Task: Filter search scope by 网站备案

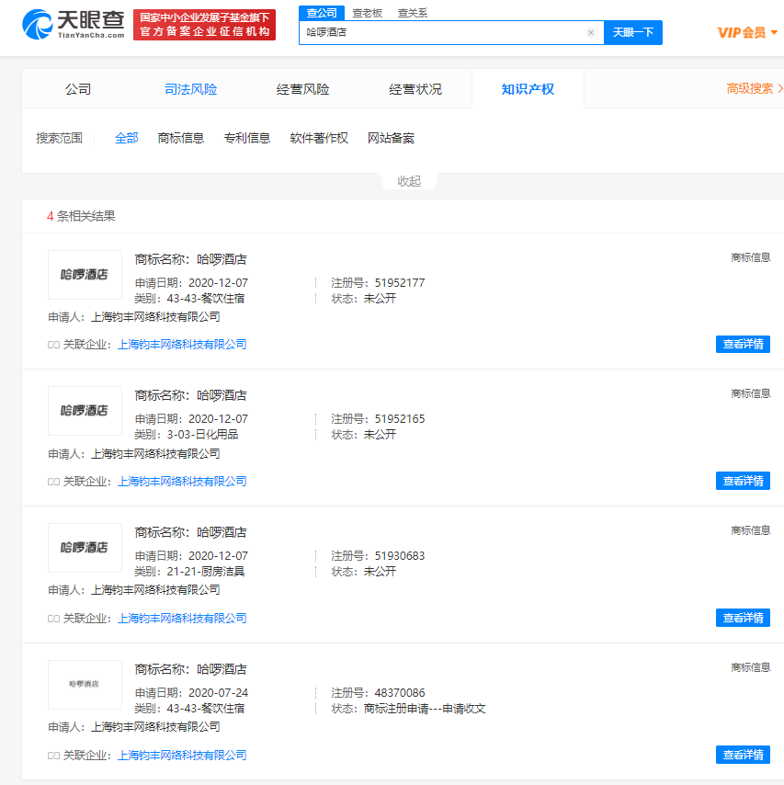Action: [x=391, y=138]
